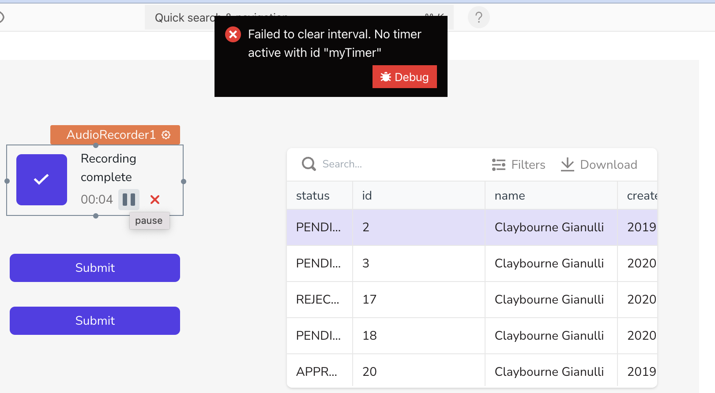
Task: Click the Download table data icon
Action: (x=568, y=165)
